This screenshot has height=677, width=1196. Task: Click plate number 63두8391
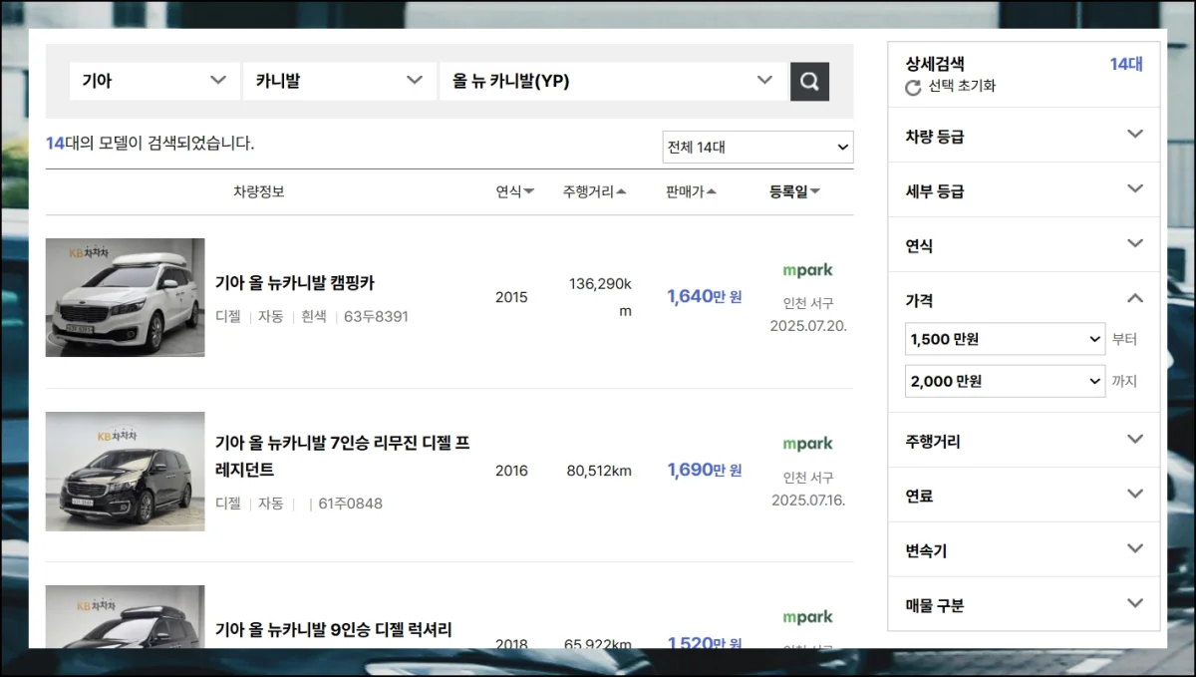[376, 316]
